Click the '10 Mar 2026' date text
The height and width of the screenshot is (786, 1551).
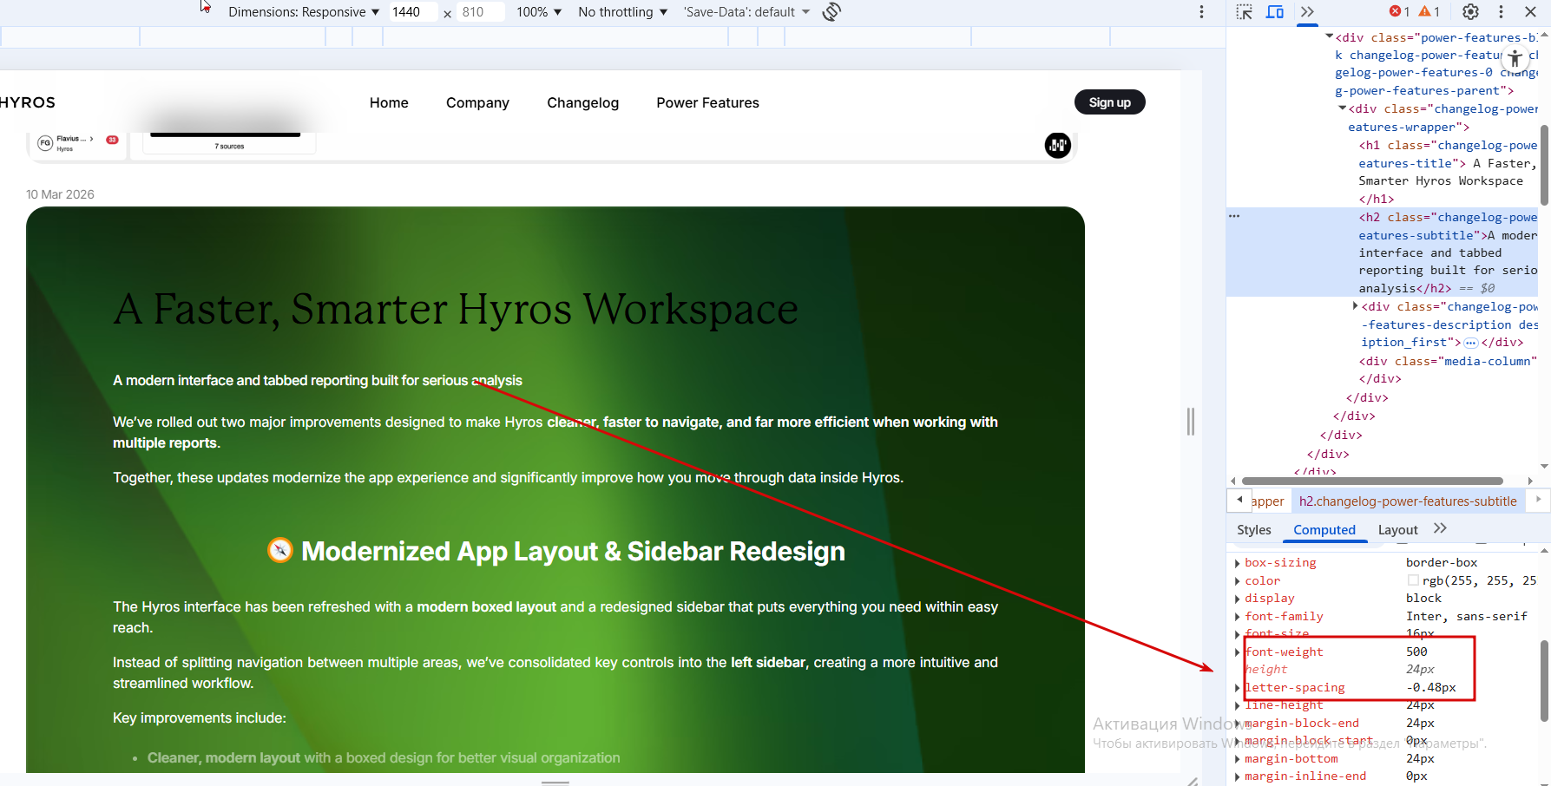tap(60, 194)
